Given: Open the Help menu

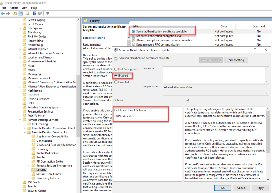Looking at the screenshot, I should (x=34, y=8).
